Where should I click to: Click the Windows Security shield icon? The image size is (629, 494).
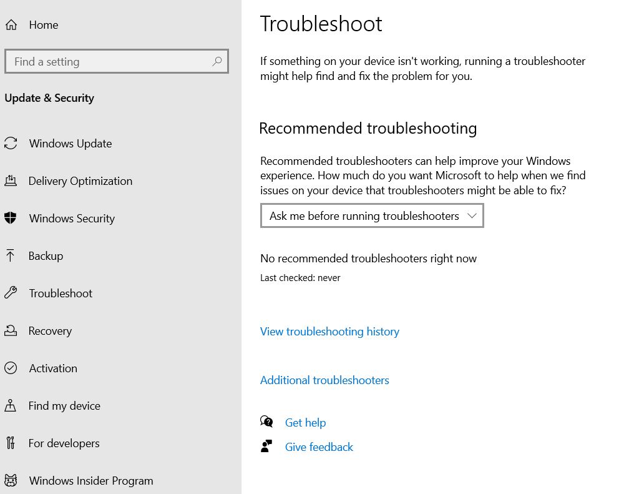point(11,218)
